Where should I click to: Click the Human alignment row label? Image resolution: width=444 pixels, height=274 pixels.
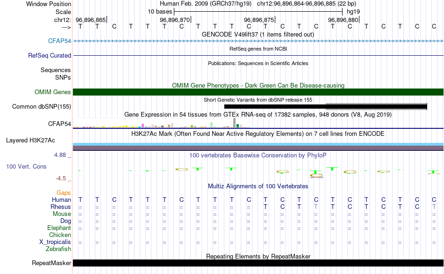tap(61, 200)
